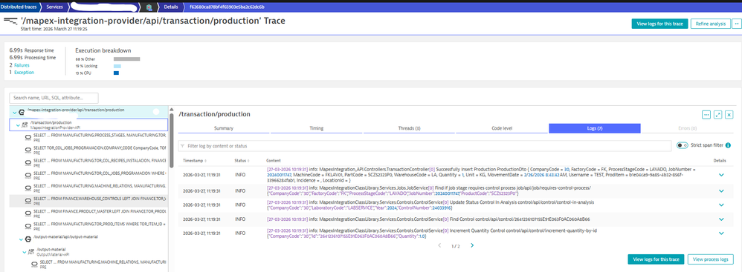
Task: Click the Filter log by content or status field
Action: coord(425,146)
